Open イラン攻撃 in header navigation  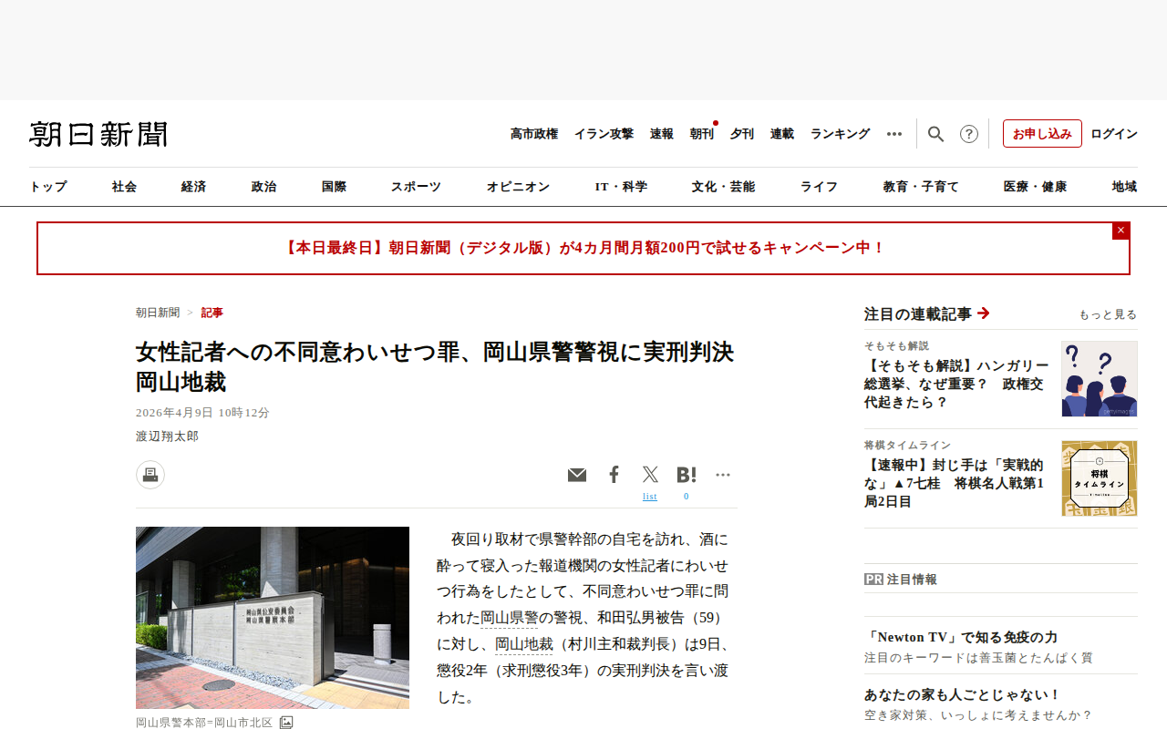[x=604, y=134]
